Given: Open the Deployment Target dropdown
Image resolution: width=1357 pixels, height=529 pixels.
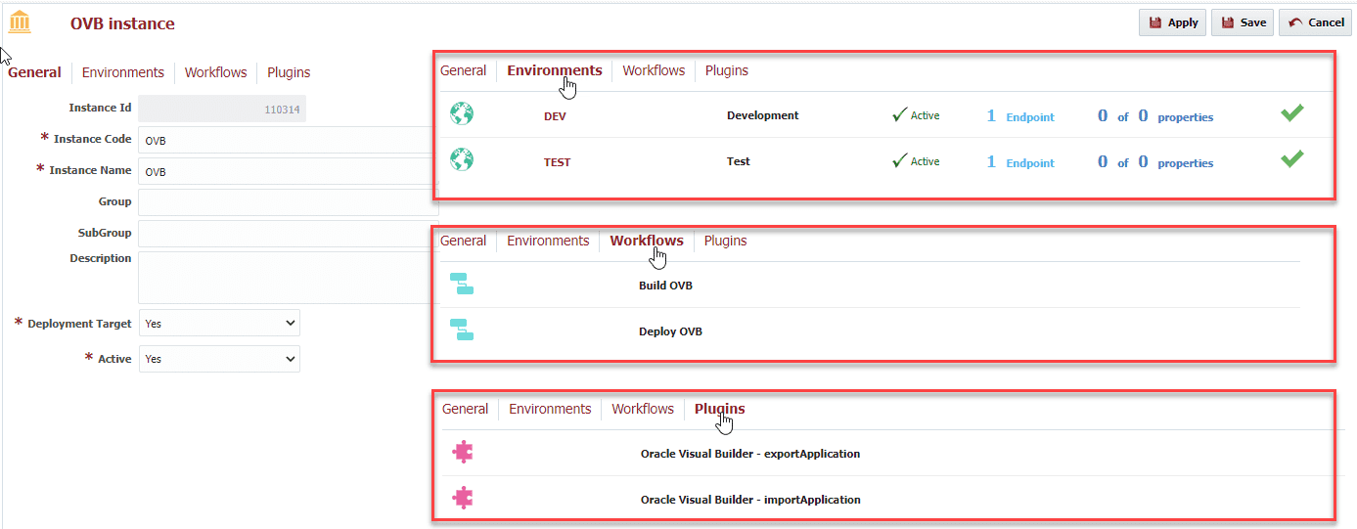Looking at the screenshot, I should point(219,324).
